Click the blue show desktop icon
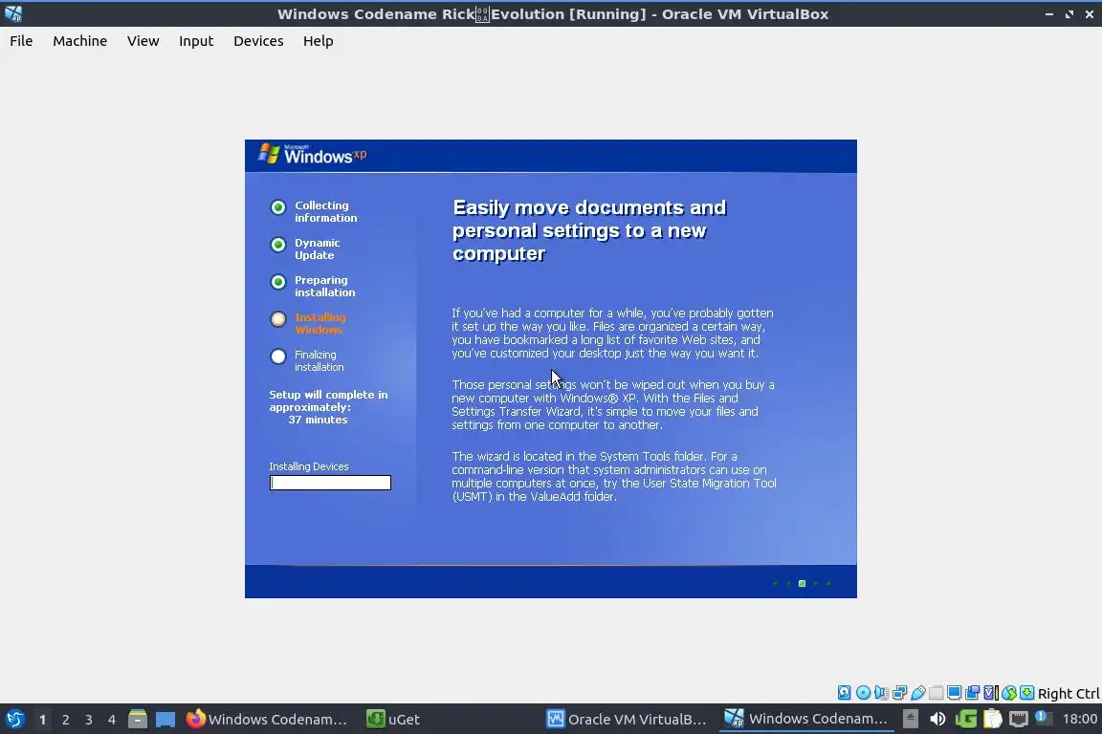 [x=165, y=720]
